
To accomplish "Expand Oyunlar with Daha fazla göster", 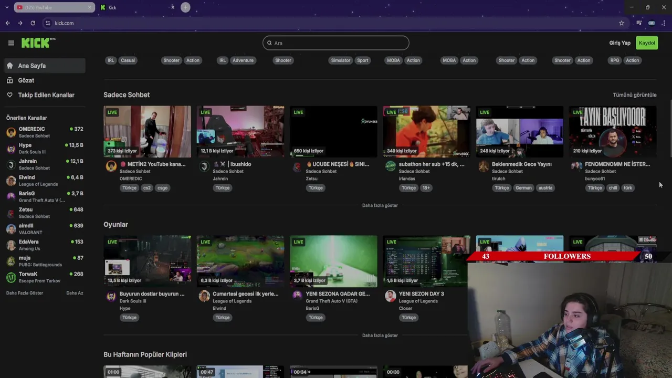I will [380, 335].
